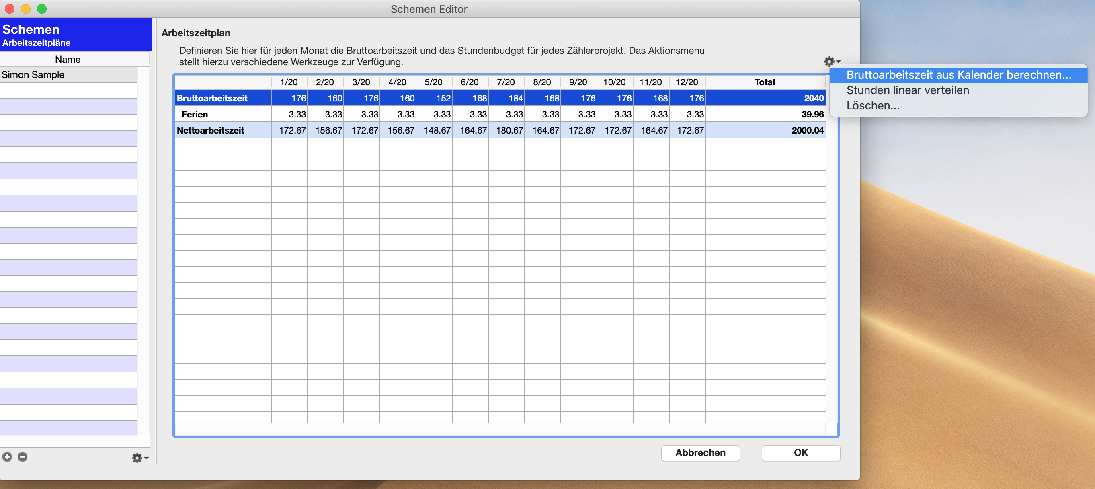Click the 3/20 column header
The width and height of the screenshot is (1095, 489).
point(361,82)
